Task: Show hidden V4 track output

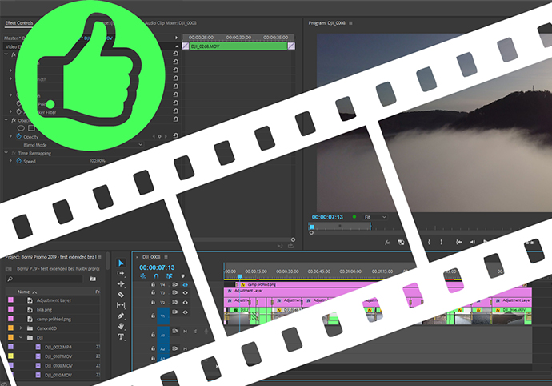Action: click(185, 284)
